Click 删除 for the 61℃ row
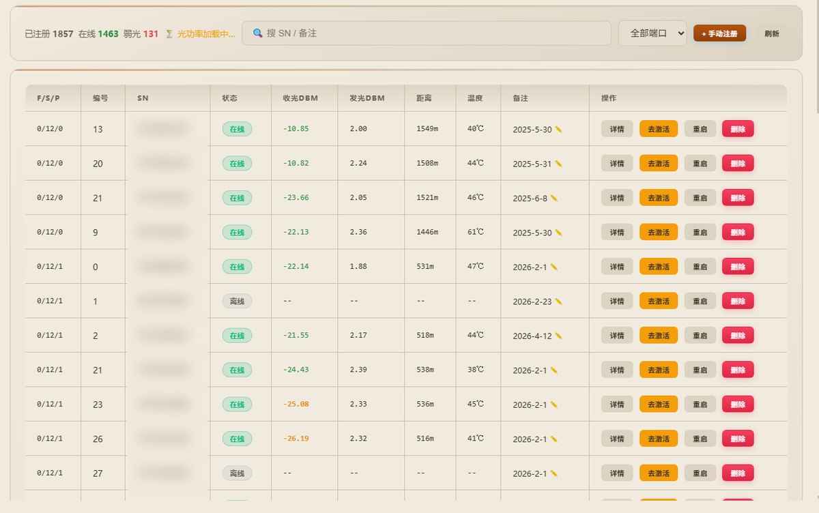The width and height of the screenshot is (819, 513). click(738, 233)
